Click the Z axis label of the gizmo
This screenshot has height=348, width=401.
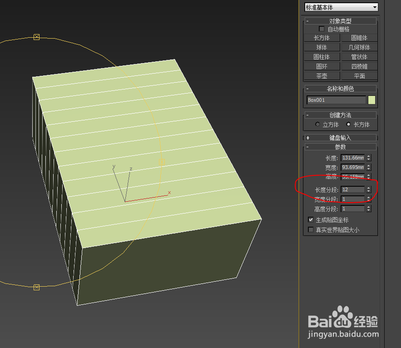coord(131,169)
